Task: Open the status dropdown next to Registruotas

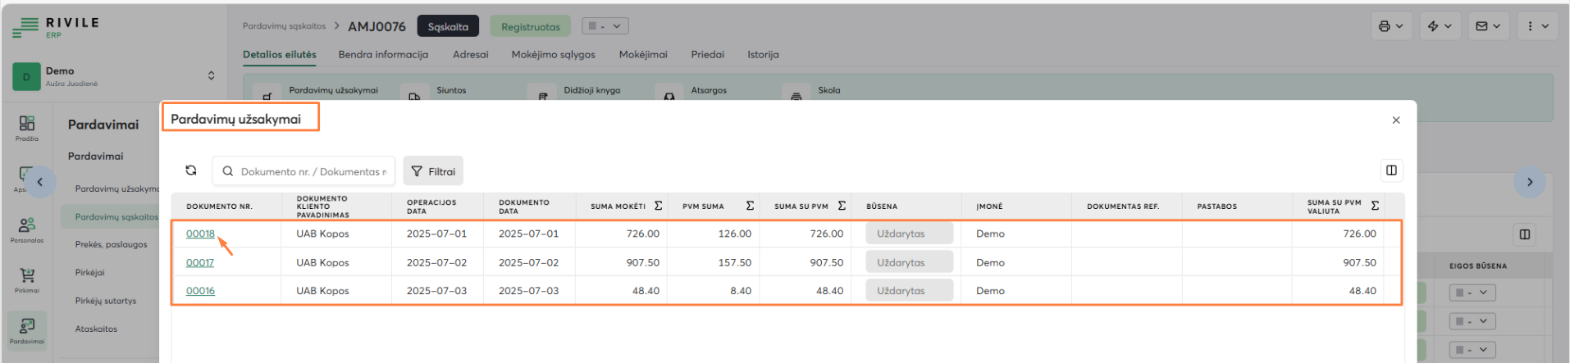Action: pyautogui.click(x=605, y=26)
